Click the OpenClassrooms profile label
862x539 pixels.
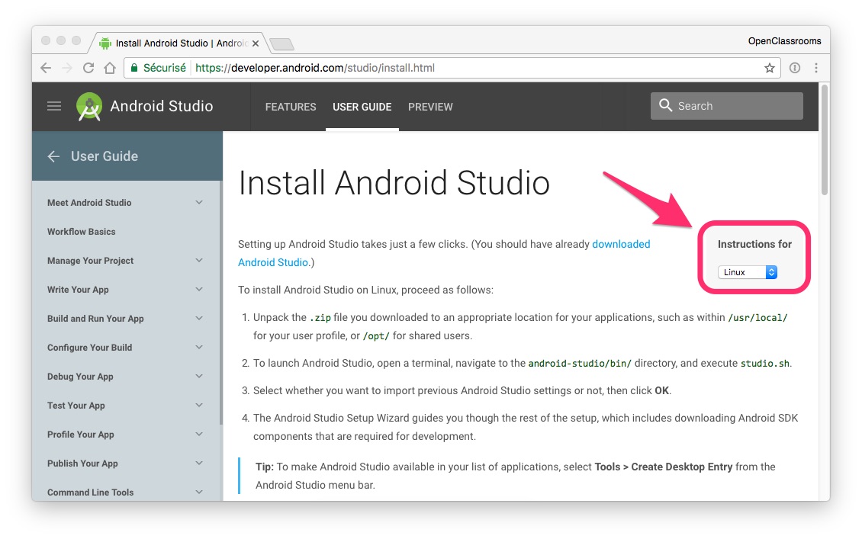coord(784,41)
